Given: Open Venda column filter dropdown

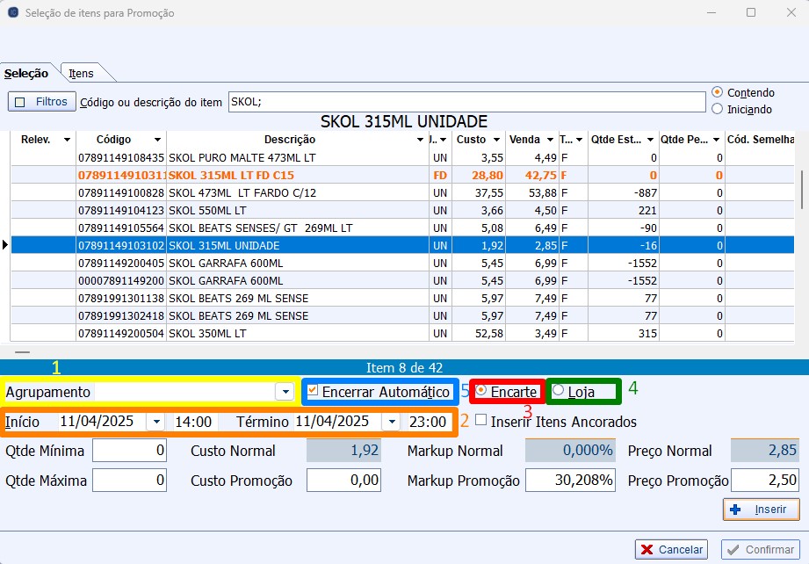Looking at the screenshot, I should [x=550, y=140].
